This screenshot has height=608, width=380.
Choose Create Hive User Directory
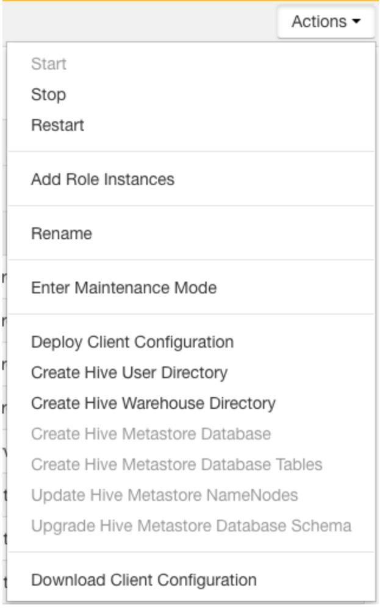[129, 373]
